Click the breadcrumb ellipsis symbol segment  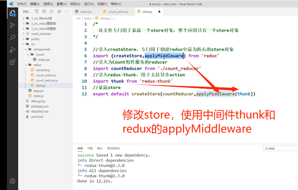[115, 18]
